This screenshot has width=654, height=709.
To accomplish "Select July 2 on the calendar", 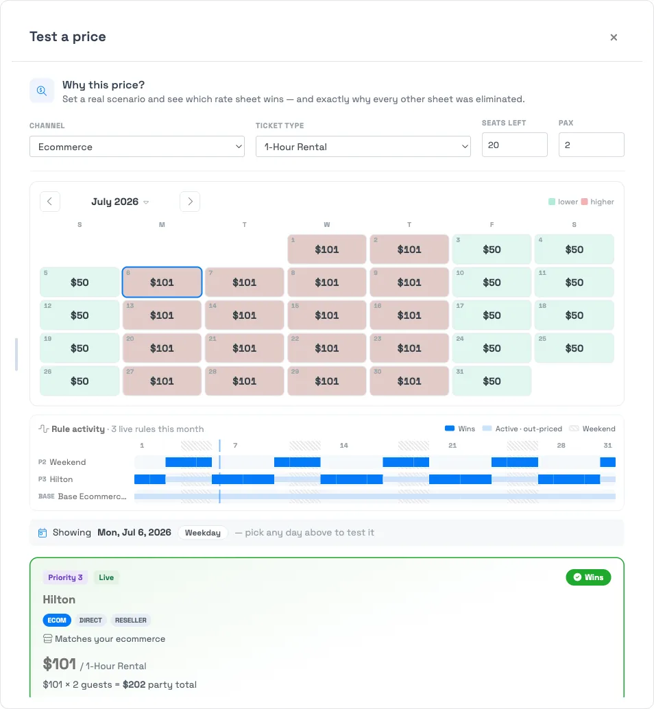I will (x=409, y=249).
